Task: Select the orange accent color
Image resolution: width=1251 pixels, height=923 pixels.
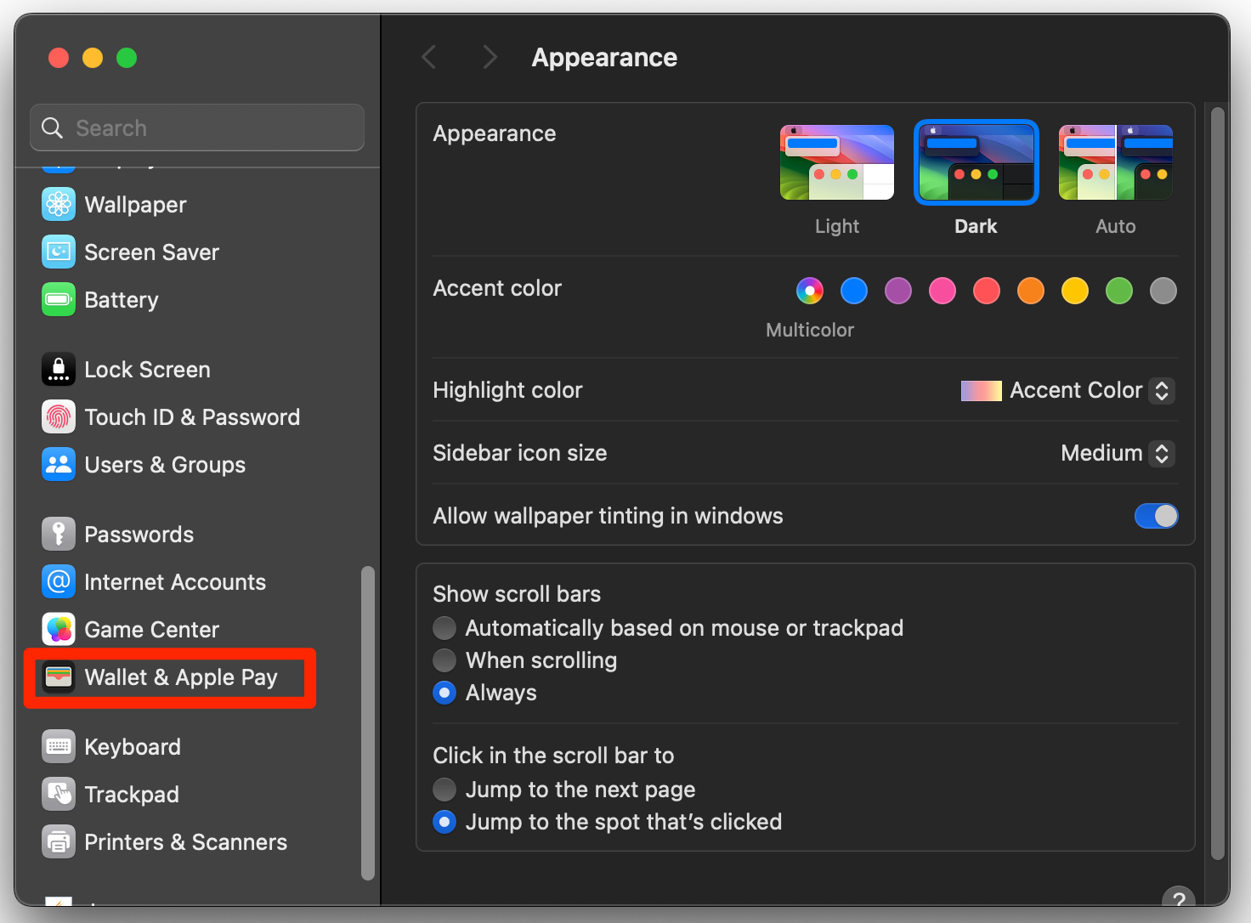Action: click(1030, 291)
